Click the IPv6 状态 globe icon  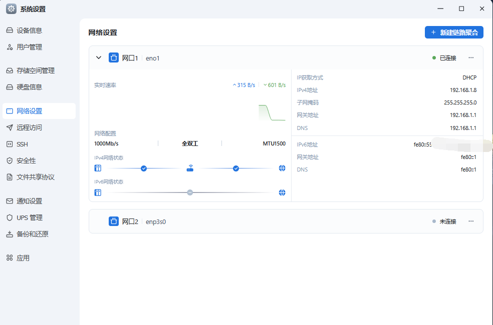pos(282,192)
